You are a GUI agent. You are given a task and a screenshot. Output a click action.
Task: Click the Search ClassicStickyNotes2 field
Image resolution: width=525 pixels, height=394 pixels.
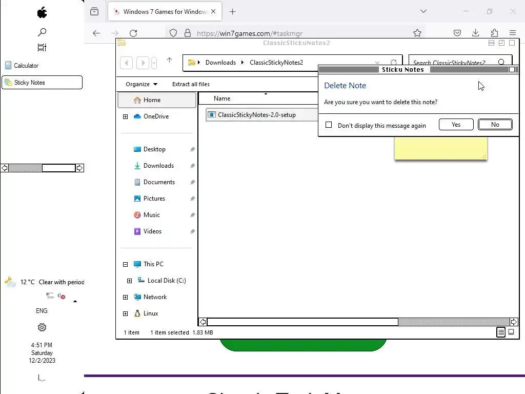coord(460,63)
